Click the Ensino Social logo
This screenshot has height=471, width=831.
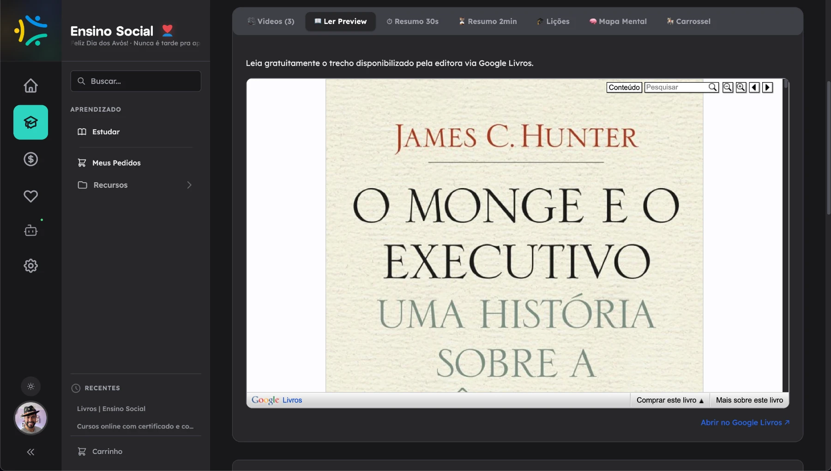click(x=30, y=30)
